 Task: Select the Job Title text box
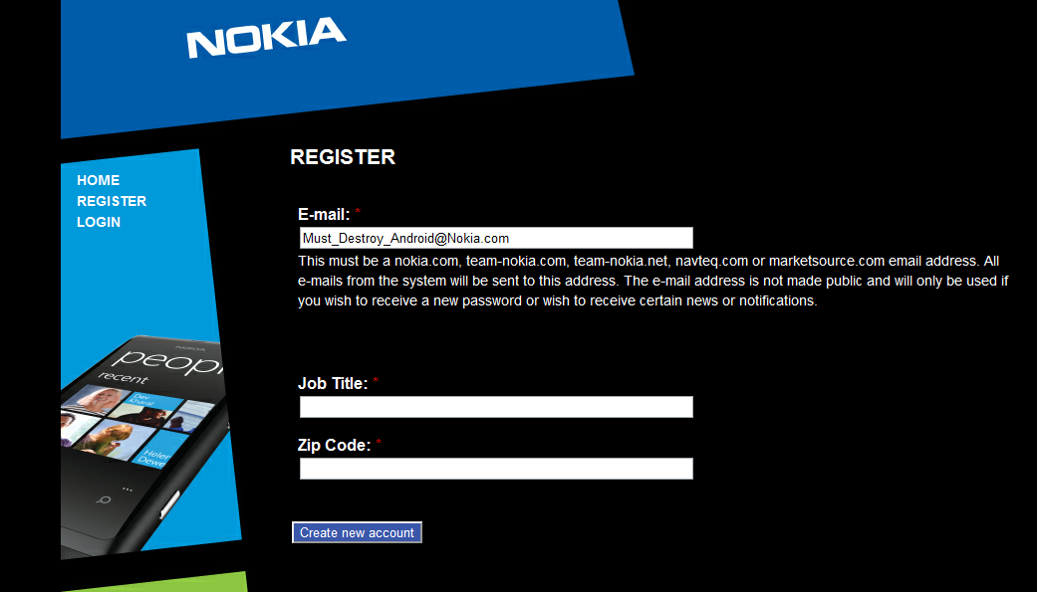click(x=495, y=407)
